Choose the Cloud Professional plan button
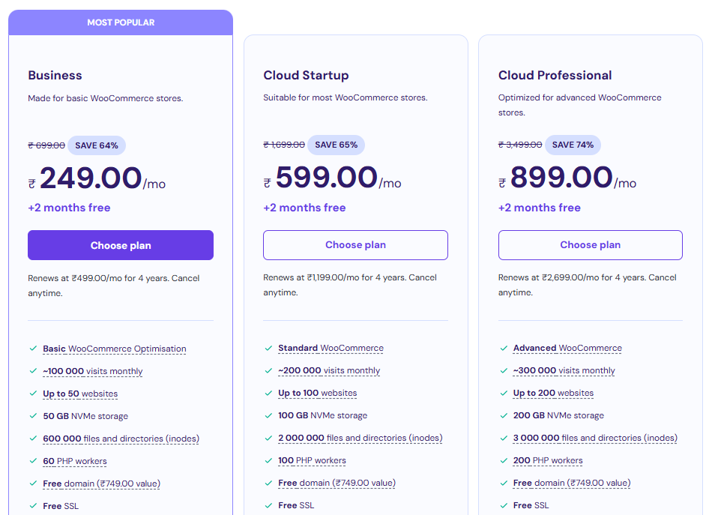 click(590, 245)
